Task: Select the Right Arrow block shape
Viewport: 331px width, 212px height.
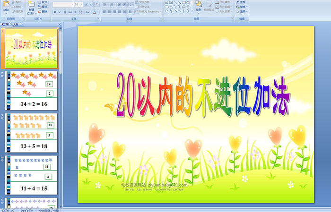Action: click(183, 7)
